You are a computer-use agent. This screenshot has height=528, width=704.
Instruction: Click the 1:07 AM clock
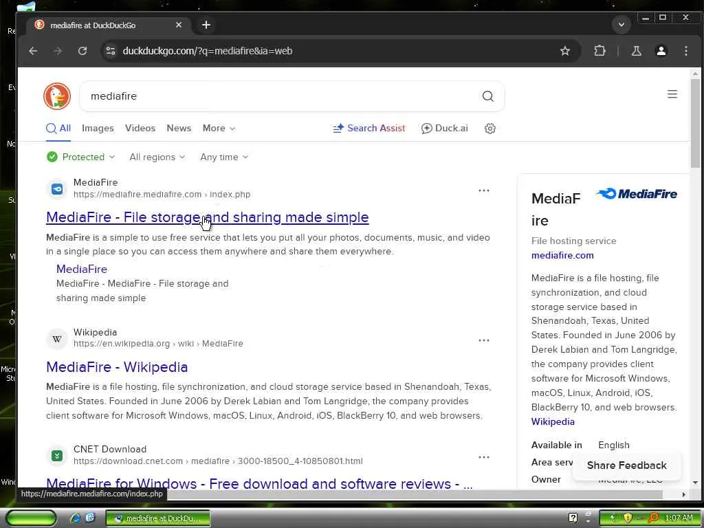coord(679,518)
